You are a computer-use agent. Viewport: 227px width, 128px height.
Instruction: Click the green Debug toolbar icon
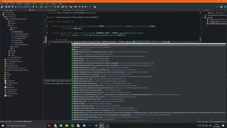tap(37, 7)
